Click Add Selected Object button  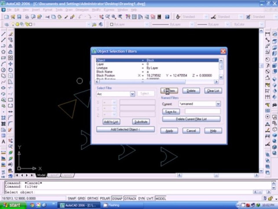[x=125, y=129]
